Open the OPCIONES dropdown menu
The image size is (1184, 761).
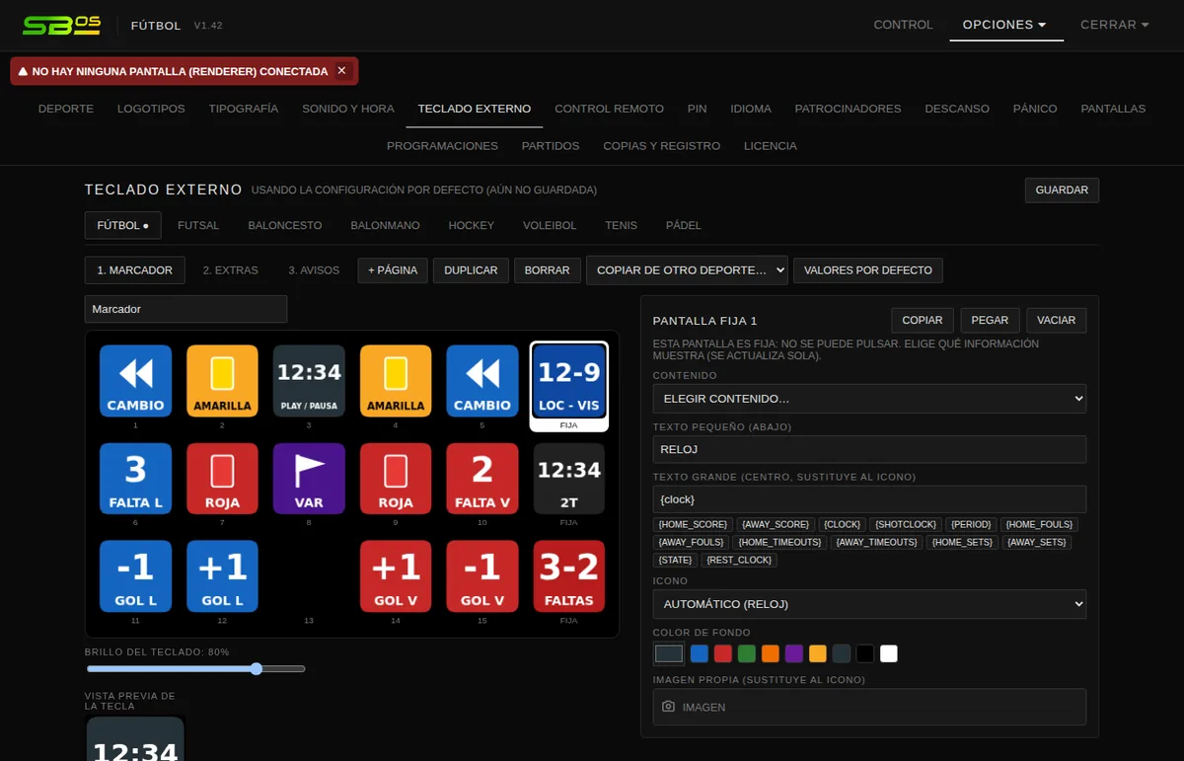coord(1005,25)
